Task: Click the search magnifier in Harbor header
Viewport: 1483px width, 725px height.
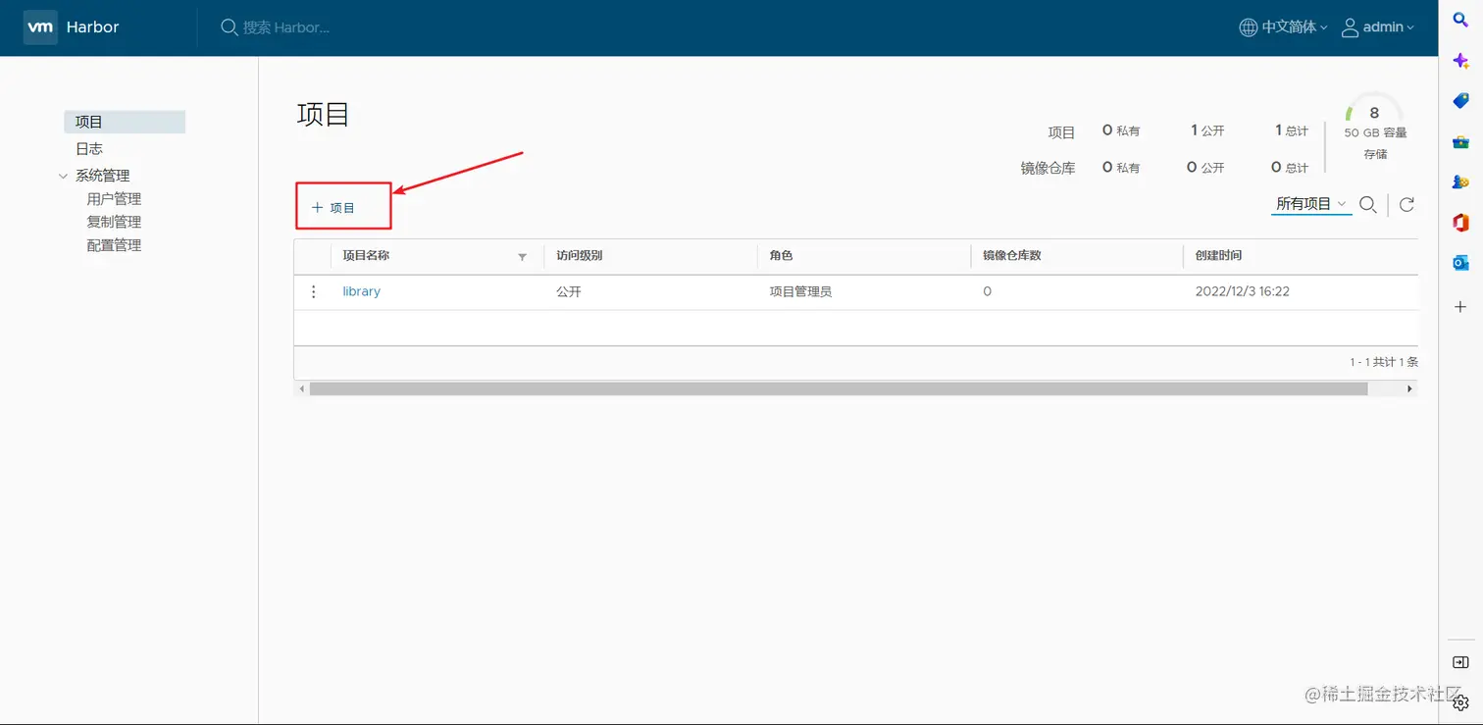Action: pyautogui.click(x=230, y=27)
